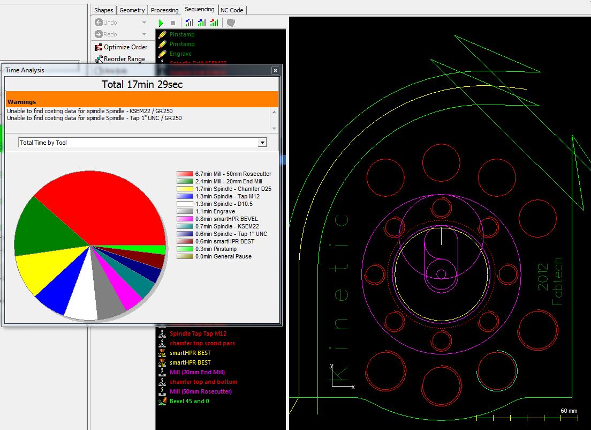Click the mill icon beside Mill (20mm End Mill)
The image size is (591, 430).
tap(162, 372)
